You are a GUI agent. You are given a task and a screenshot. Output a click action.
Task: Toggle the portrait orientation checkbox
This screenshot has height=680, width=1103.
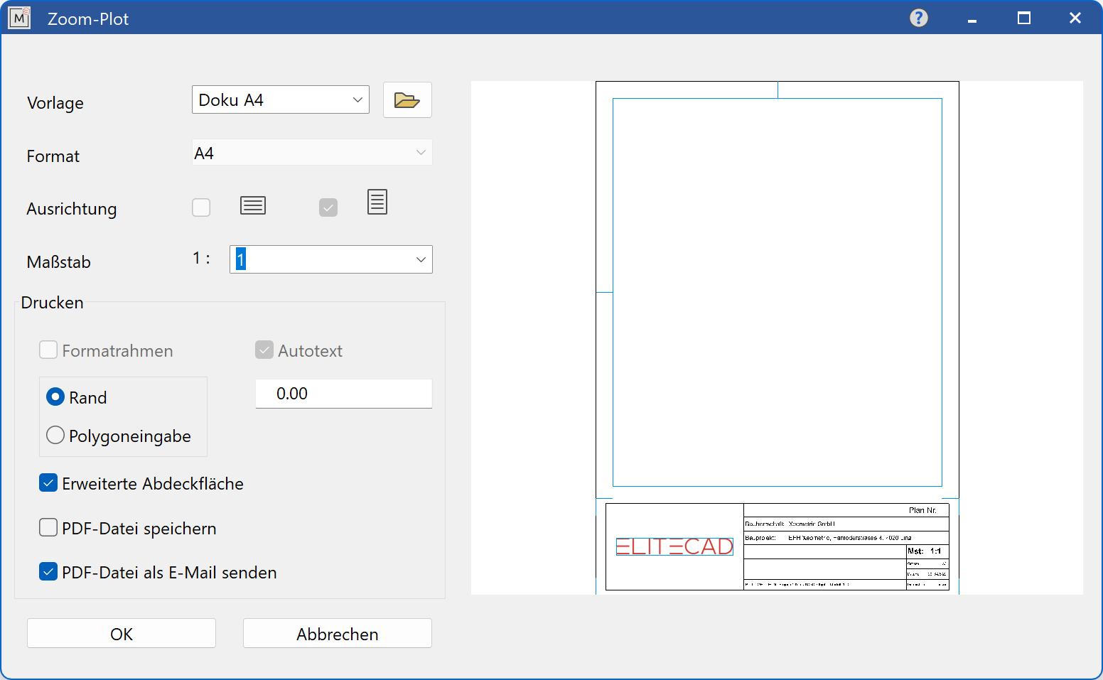point(328,207)
